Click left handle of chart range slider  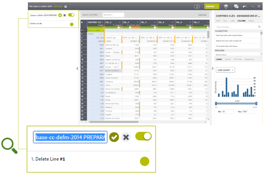click(216, 103)
